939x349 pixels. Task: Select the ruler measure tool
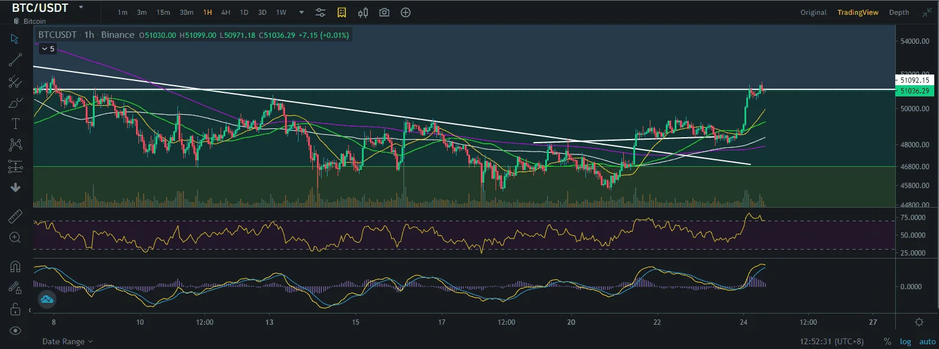click(15, 216)
